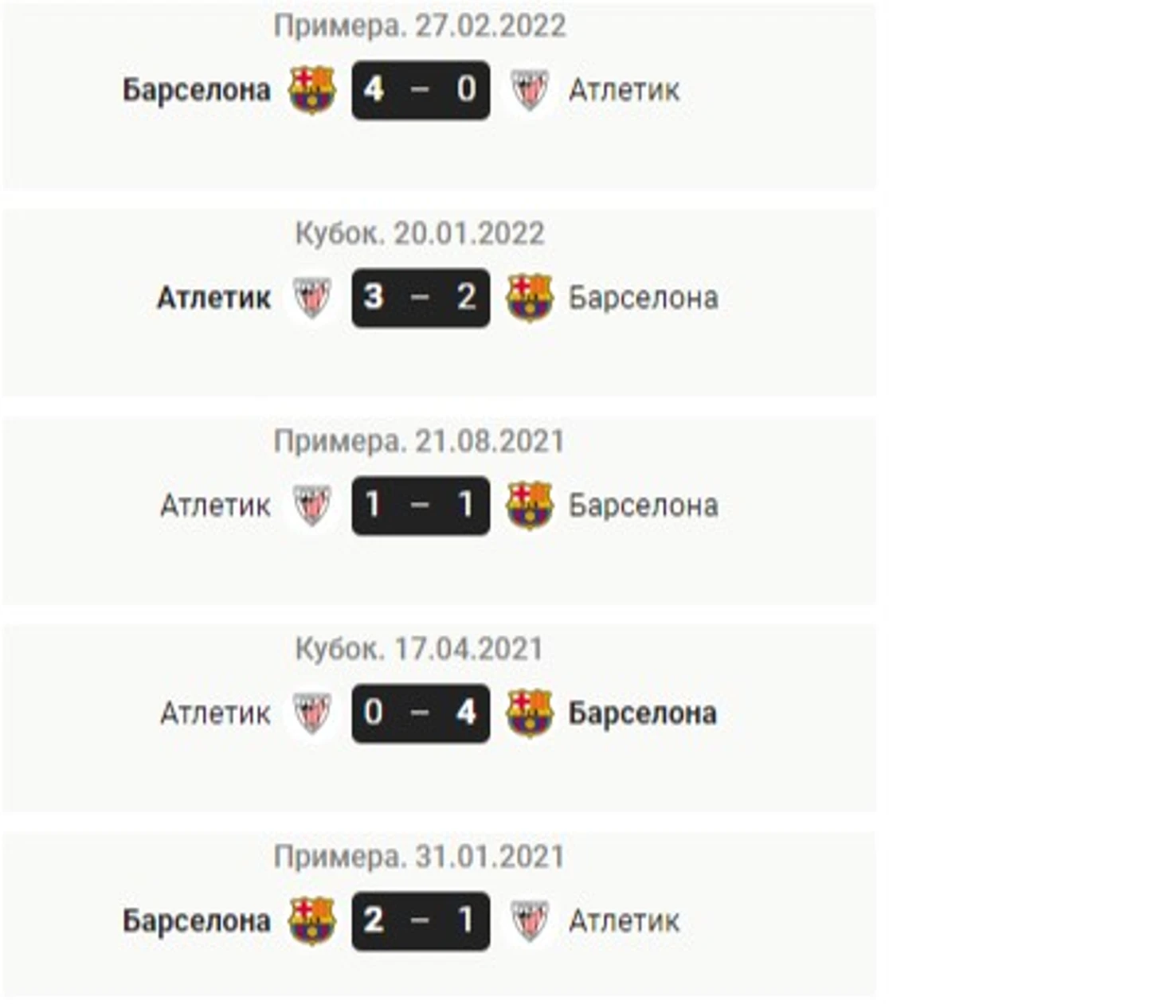
Task: Open the 1 – 1 score box
Action: [421, 506]
